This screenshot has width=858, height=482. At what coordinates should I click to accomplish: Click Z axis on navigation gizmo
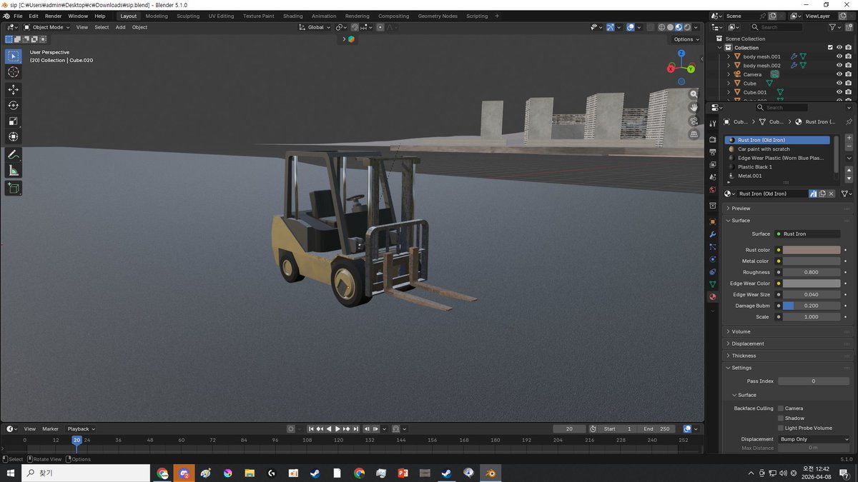click(x=681, y=54)
